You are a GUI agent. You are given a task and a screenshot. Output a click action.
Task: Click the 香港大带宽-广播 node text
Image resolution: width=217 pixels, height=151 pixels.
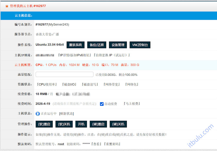pyautogui.click(x=47, y=34)
